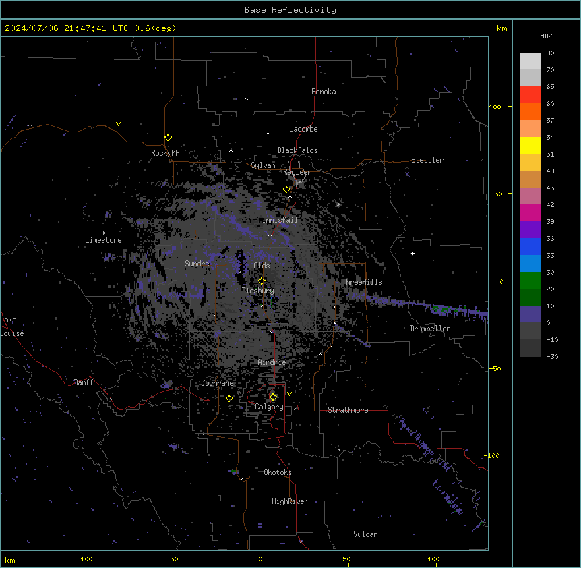The height and width of the screenshot is (568, 581).
Task: Click the Base_Reflectivity title text
Action: point(290,10)
